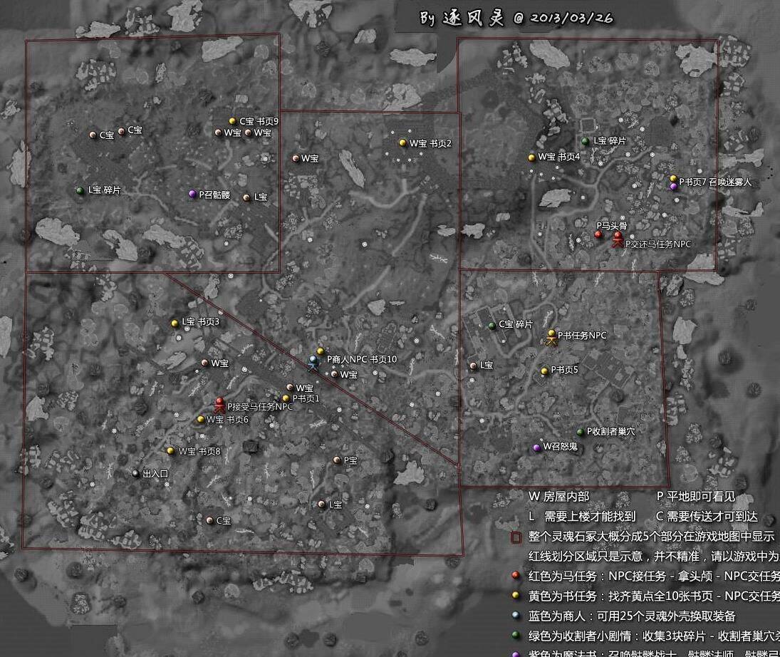Screen dimensions: 780x657
Task: Select the green L宝 碎片 marker on left
Action: coord(80,191)
